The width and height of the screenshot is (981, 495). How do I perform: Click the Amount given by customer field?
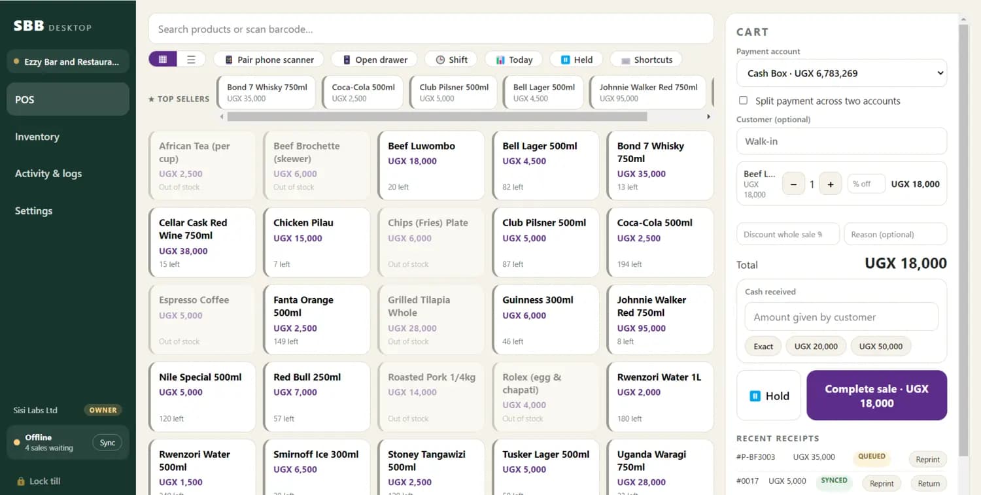point(842,317)
